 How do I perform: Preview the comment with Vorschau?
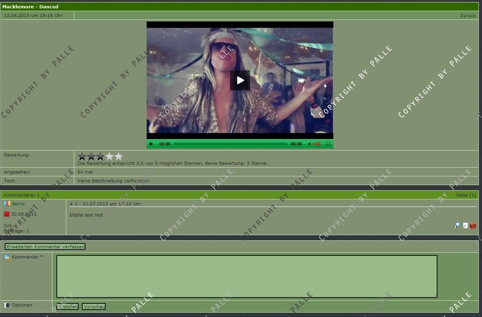tap(94, 307)
